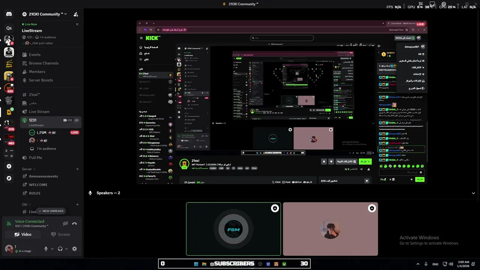Open input device options arrow beside microphone
480x270 pixels.
[x=52, y=249]
